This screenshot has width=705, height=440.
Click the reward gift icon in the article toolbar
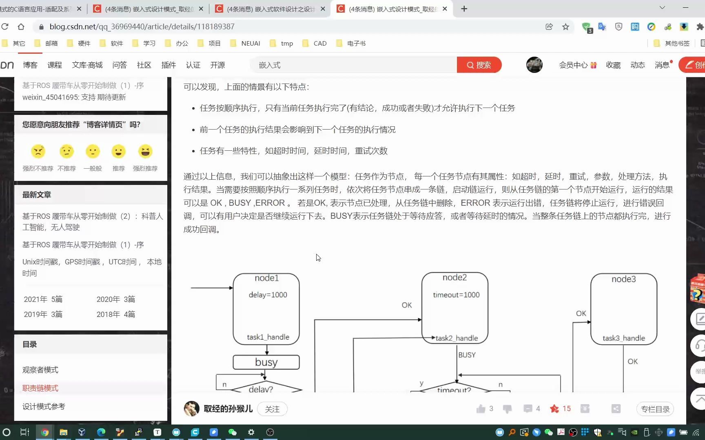tap(585, 409)
